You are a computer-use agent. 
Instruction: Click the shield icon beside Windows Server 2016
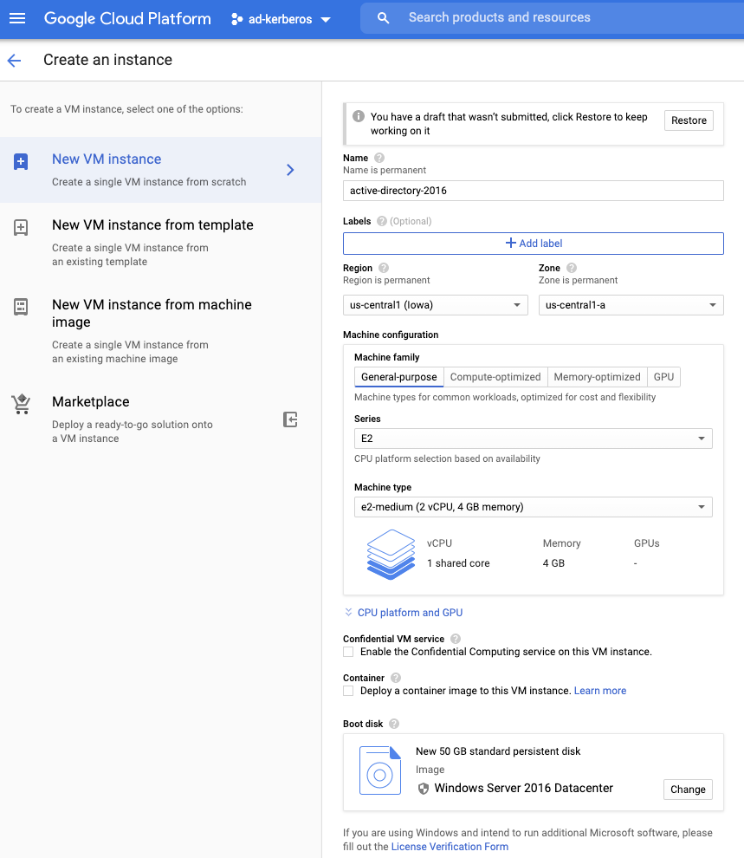point(424,789)
